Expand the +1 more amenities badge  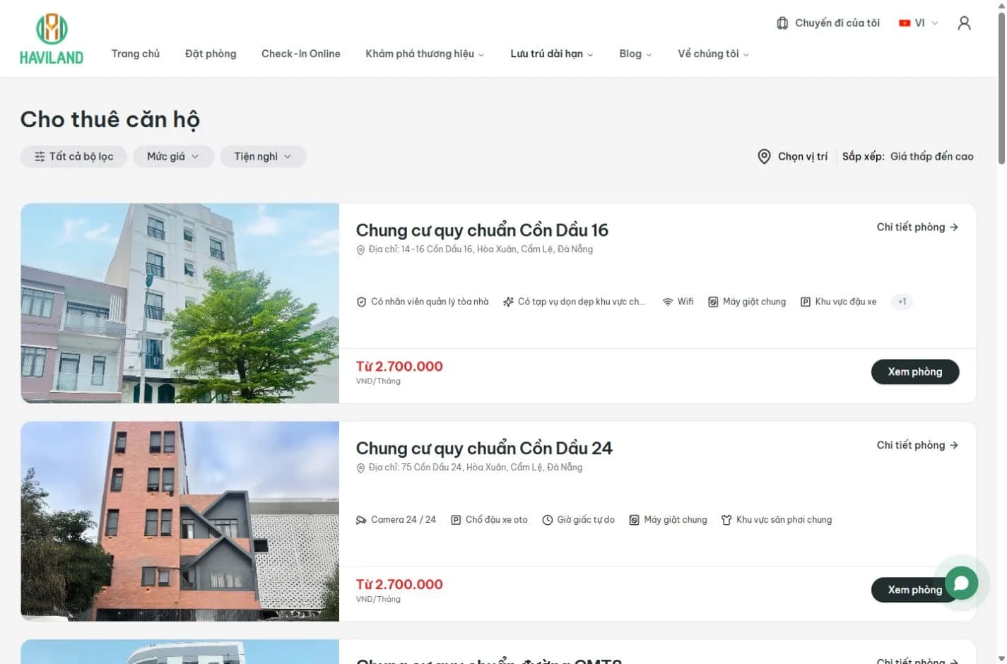pos(902,302)
